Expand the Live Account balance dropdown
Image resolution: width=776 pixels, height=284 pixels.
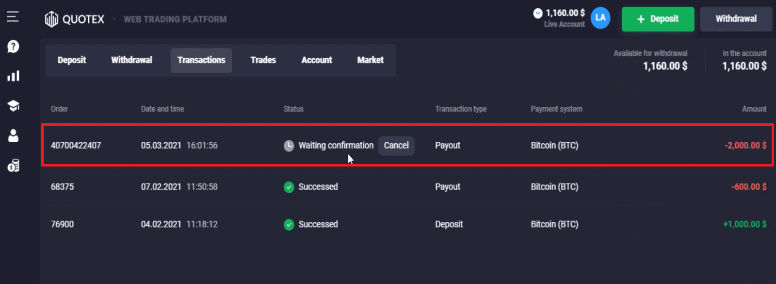[538, 14]
